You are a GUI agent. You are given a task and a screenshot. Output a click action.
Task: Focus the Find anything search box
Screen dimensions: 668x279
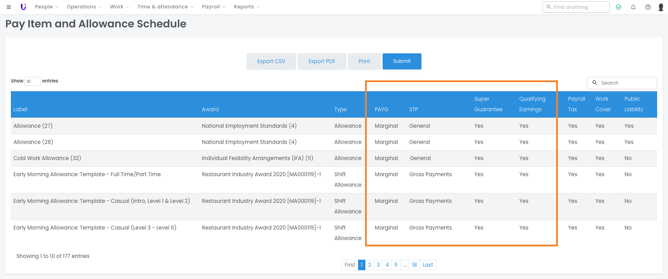(576, 7)
